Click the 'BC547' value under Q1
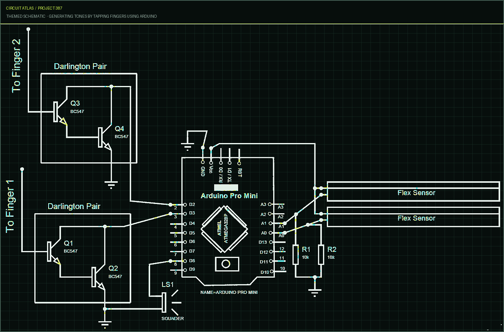Viewport: 504px width, 332px height. (x=71, y=251)
